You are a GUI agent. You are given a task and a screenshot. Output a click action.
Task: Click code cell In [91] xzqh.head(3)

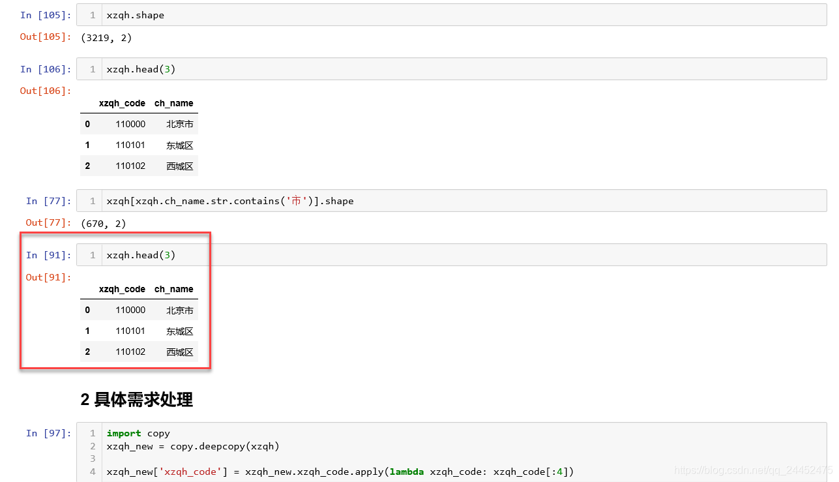451,255
